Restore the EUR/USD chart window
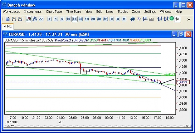The image size is (195, 133). pyautogui.click(x=181, y=34)
